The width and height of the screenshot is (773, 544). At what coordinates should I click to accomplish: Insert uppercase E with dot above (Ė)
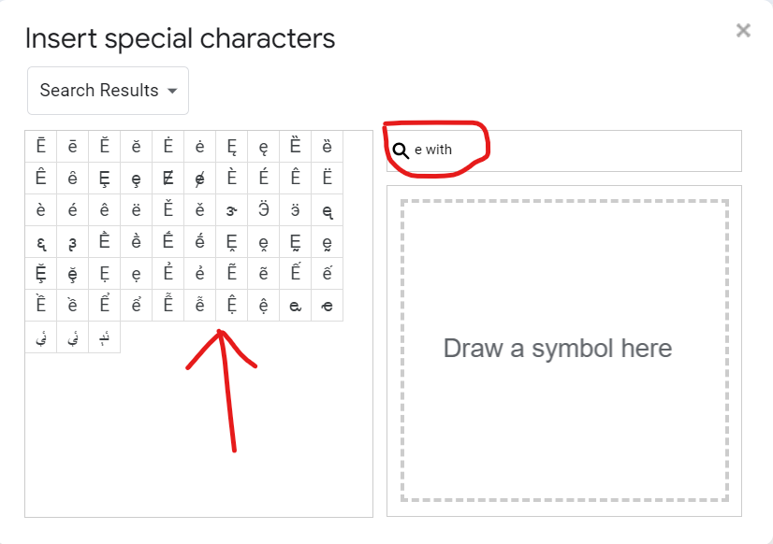coord(168,146)
